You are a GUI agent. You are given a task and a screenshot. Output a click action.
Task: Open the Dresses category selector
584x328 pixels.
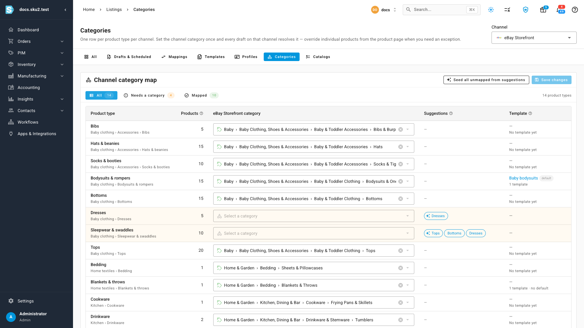(314, 216)
